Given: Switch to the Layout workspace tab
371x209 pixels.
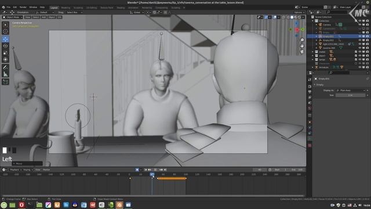Looking at the screenshot, I should (x=54, y=8).
